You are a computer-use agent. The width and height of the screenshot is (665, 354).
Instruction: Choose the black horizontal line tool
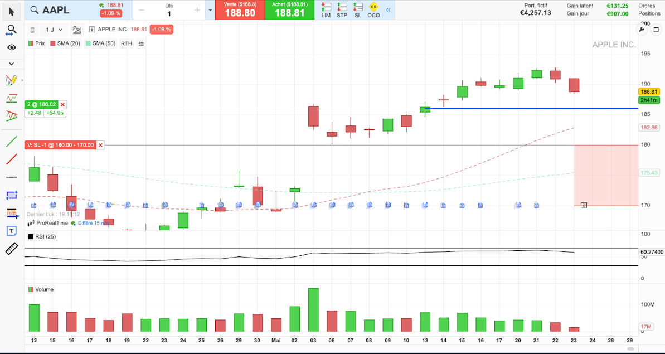coord(12,177)
